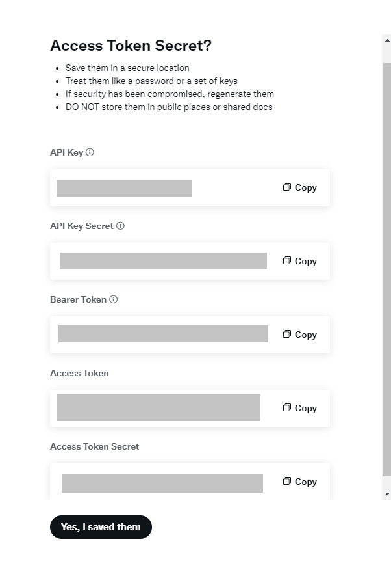
Task: Click the masked API Key Secret value
Action: [x=163, y=261]
